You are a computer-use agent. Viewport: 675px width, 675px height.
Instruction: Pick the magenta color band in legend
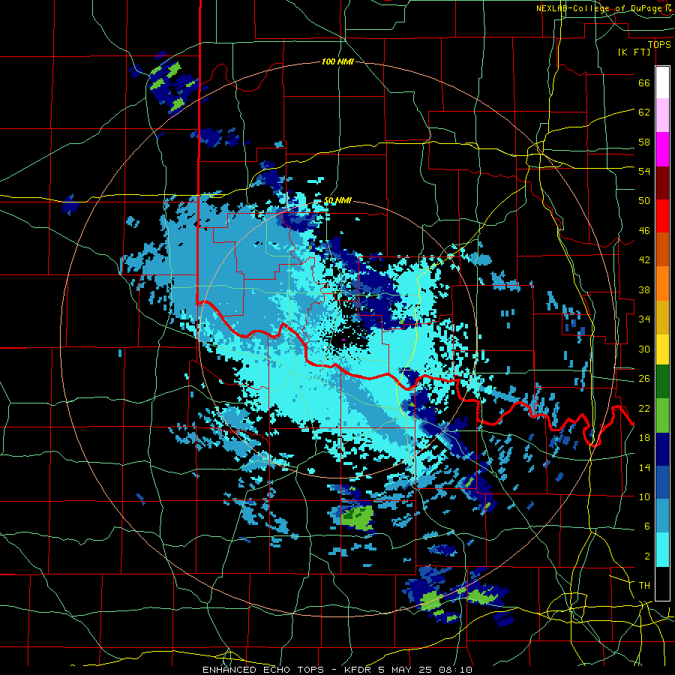[x=662, y=149]
